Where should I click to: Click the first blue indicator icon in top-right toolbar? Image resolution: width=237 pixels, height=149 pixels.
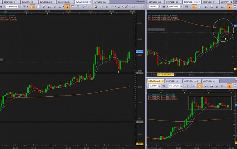pyautogui.click(x=206, y=7)
